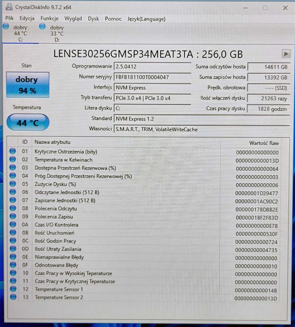The width and height of the screenshot is (295, 327).
Task: Click status icon of Ilość Godzin Pracy row
Action: tap(13, 241)
